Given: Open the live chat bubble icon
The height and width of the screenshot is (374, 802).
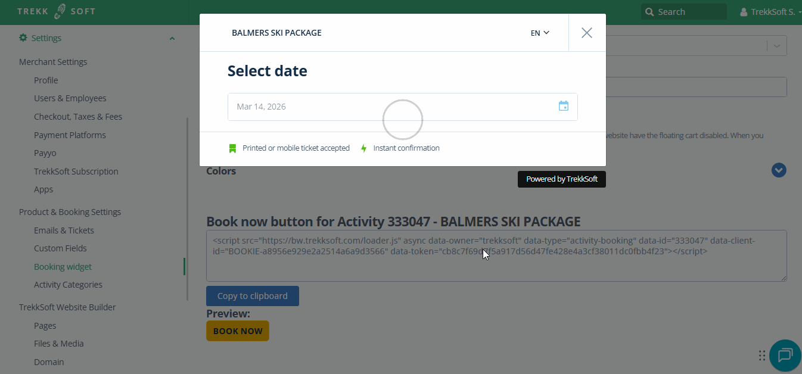Looking at the screenshot, I should point(785,356).
